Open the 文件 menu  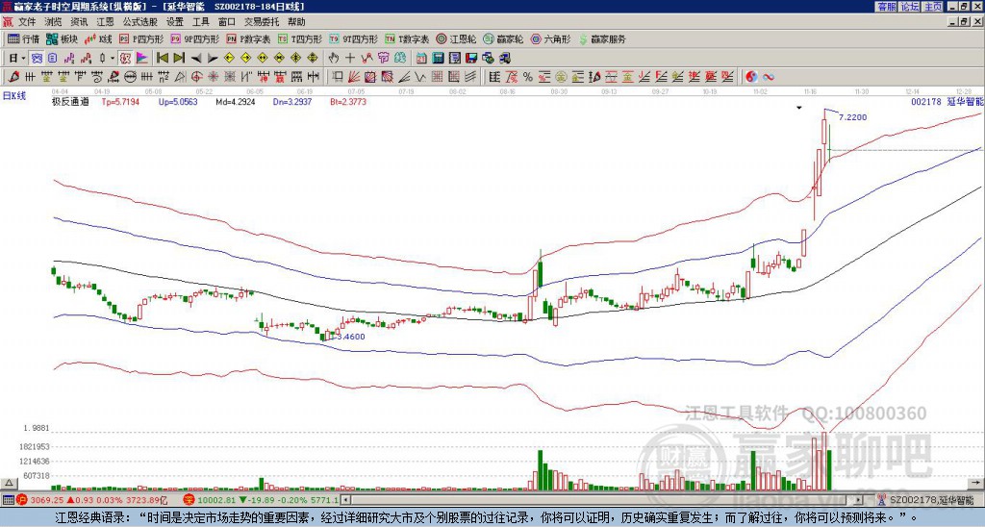pos(27,22)
